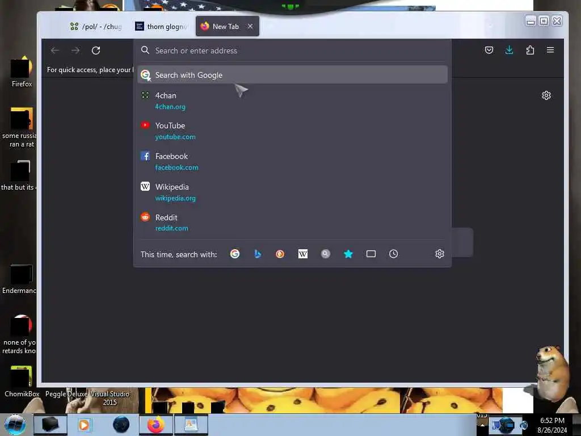This screenshot has width=581, height=436.
Task: Search history with the clock icon
Action: pyautogui.click(x=394, y=254)
